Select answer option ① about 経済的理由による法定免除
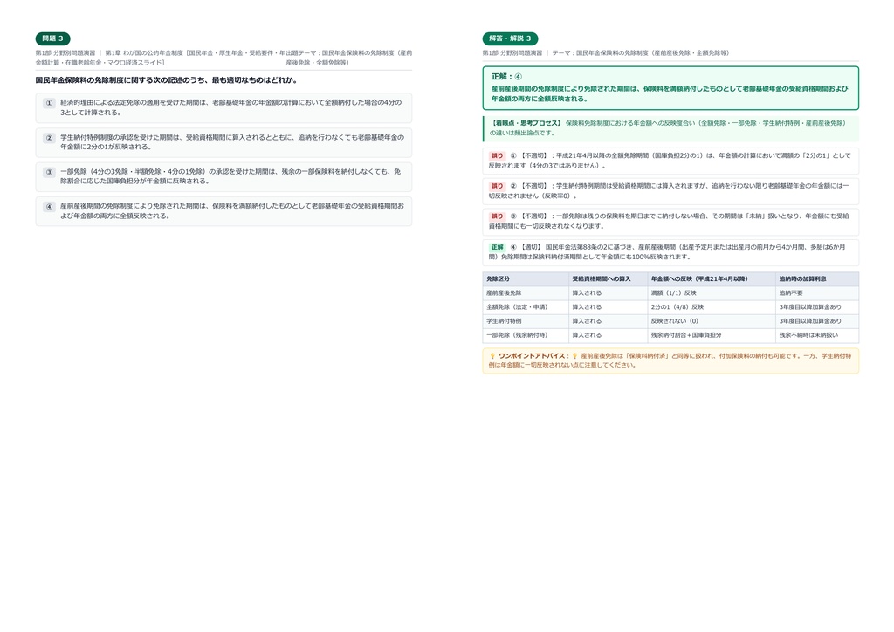The width and height of the screenshot is (894, 632). [223, 107]
